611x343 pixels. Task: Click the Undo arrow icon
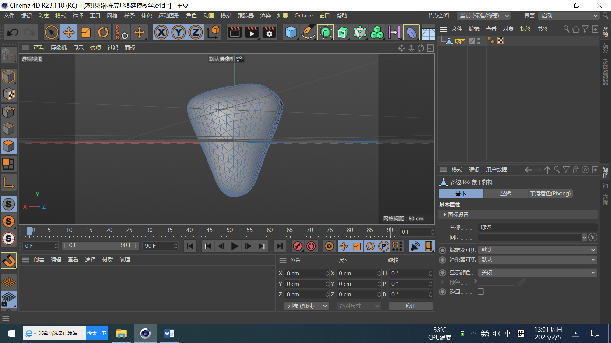coord(13,32)
